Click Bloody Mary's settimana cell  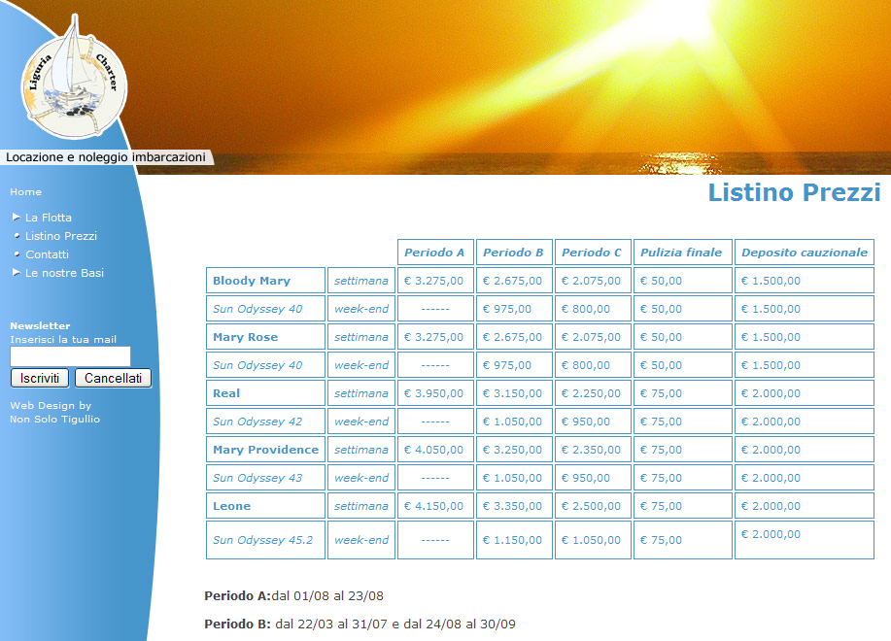click(x=361, y=281)
